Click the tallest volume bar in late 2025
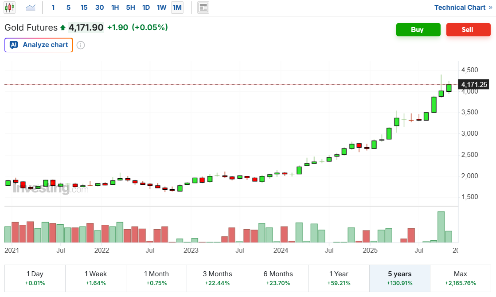This screenshot has width=496, height=297. pos(441,227)
